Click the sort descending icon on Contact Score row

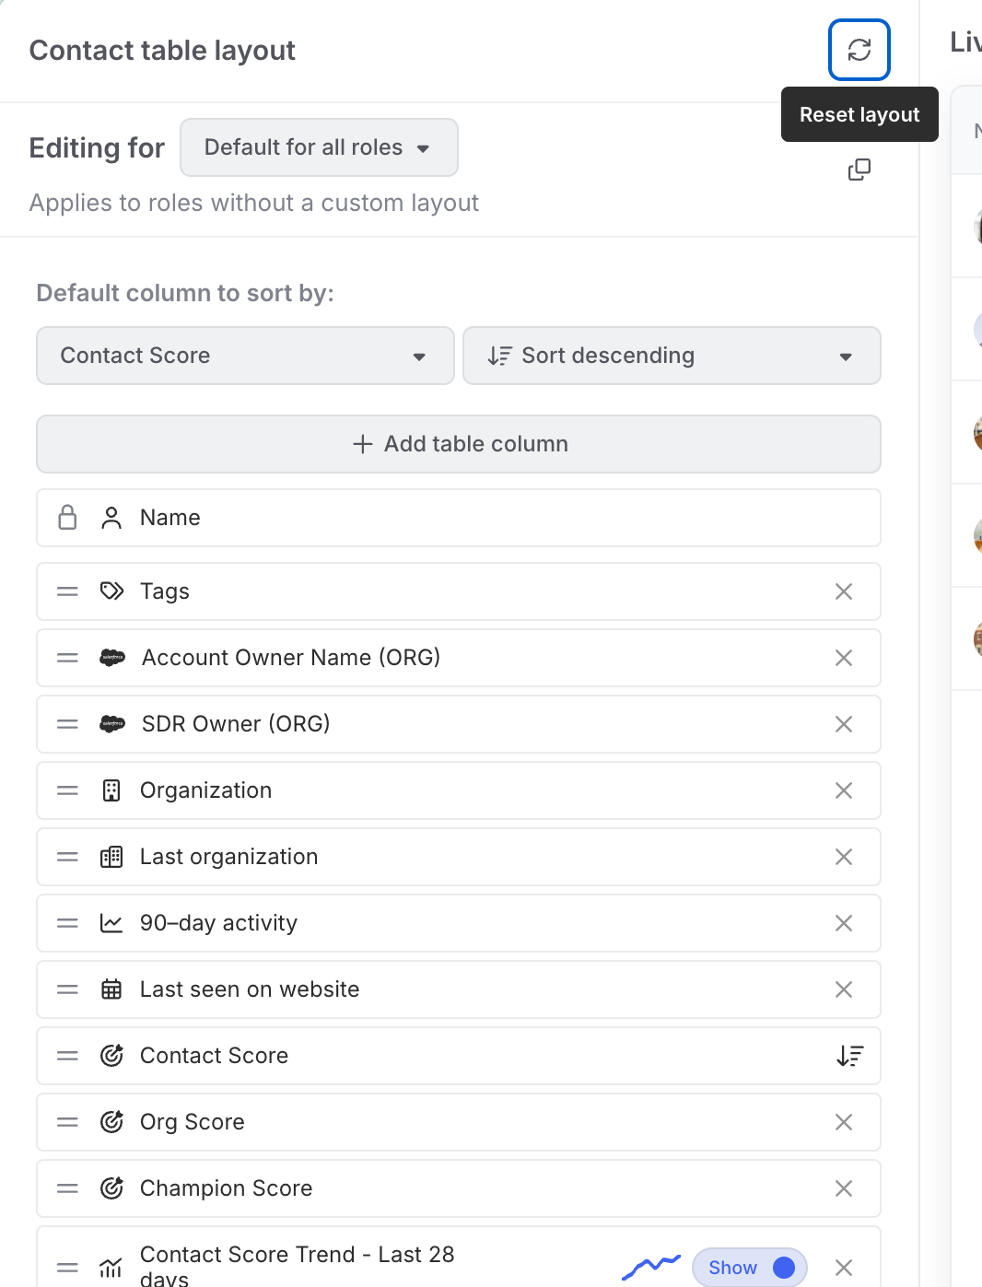point(849,1056)
